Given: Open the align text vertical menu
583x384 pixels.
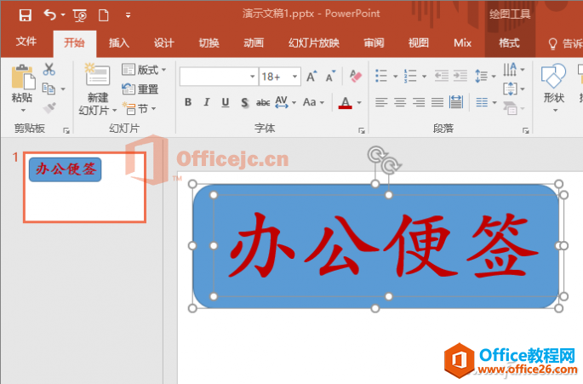Looking at the screenshot, I should (513, 89).
